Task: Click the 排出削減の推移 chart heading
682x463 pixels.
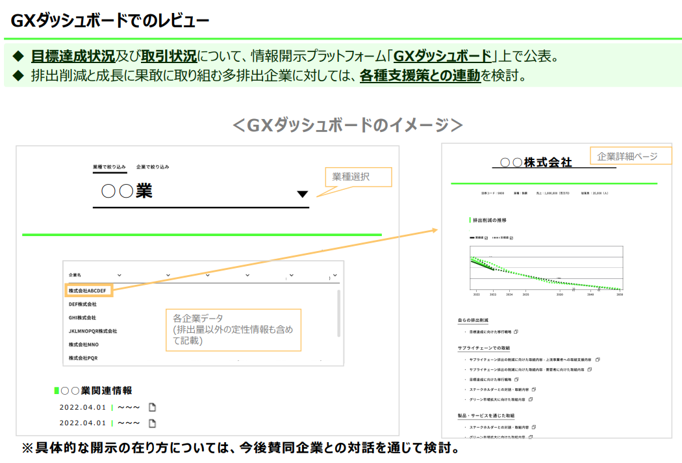Action: (489, 220)
